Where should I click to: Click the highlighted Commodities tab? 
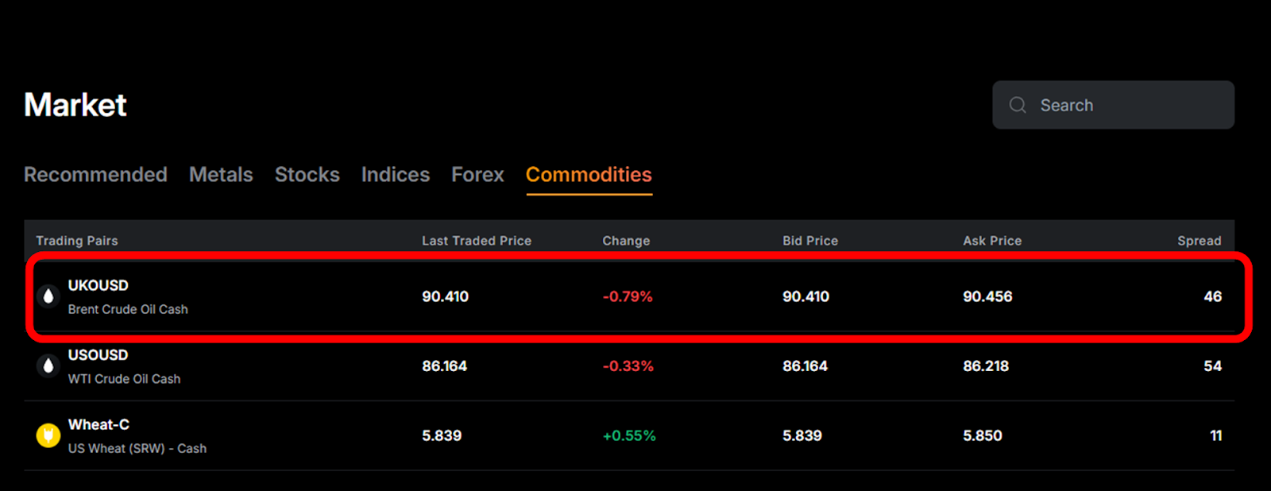589,175
